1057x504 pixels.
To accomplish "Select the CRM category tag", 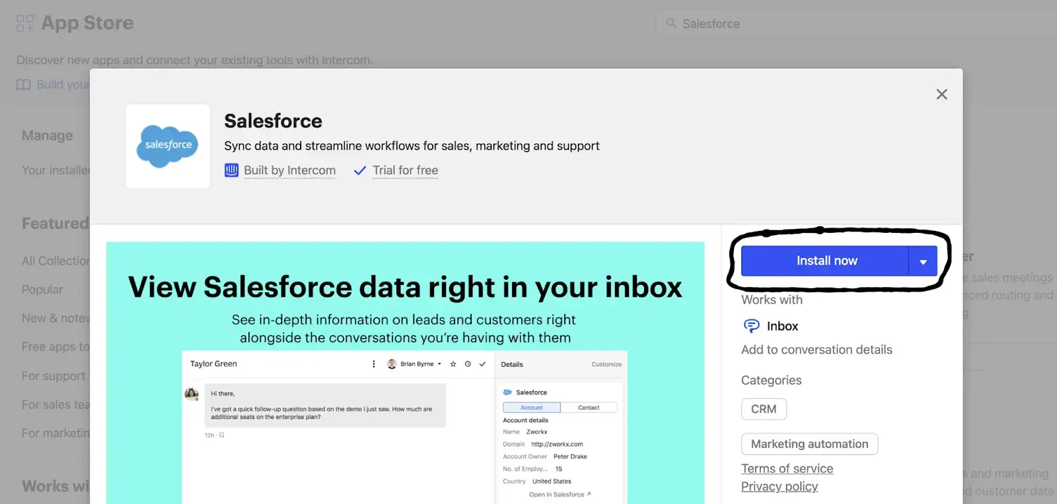I will pos(764,409).
